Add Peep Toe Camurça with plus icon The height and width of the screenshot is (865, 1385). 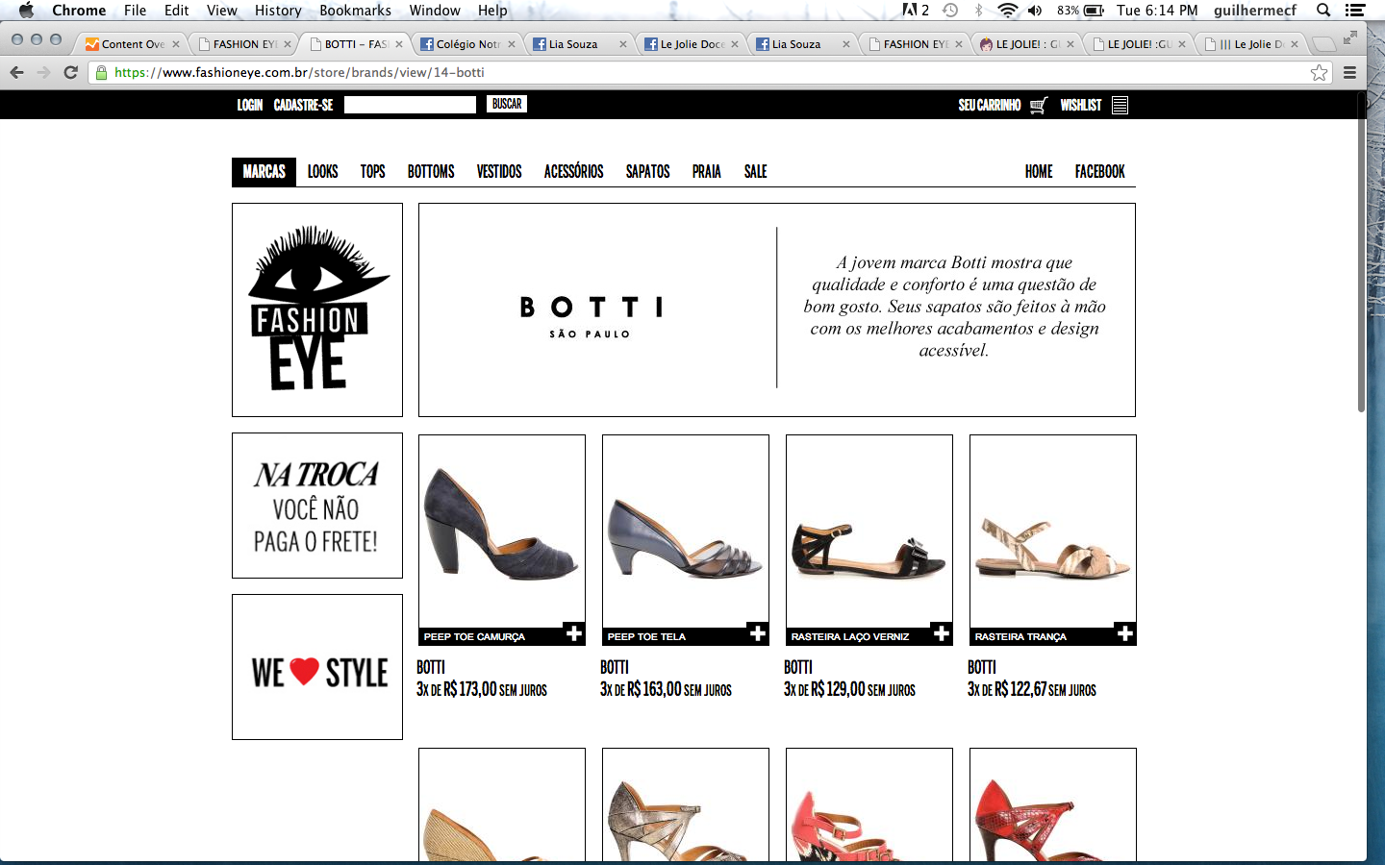[x=574, y=633]
